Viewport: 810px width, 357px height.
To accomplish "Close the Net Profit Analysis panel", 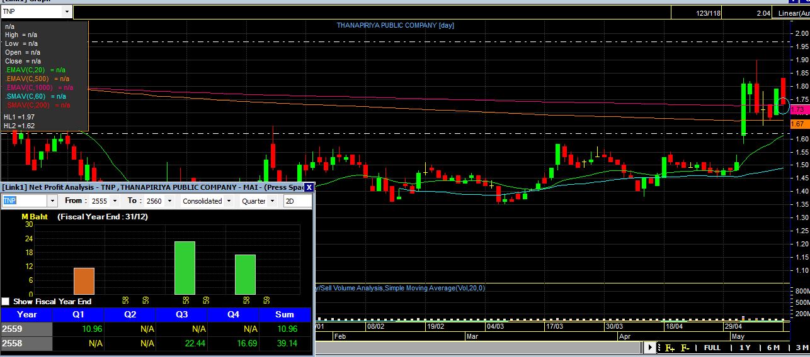I will [309, 187].
